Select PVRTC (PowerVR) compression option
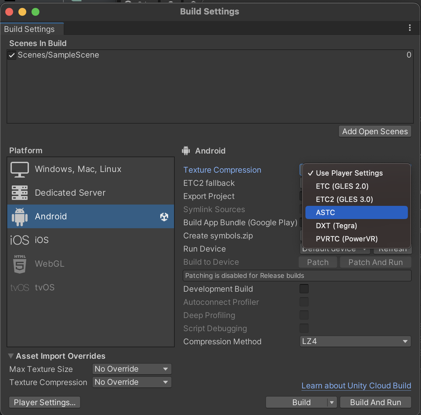The width and height of the screenshot is (421, 415). tap(357, 239)
